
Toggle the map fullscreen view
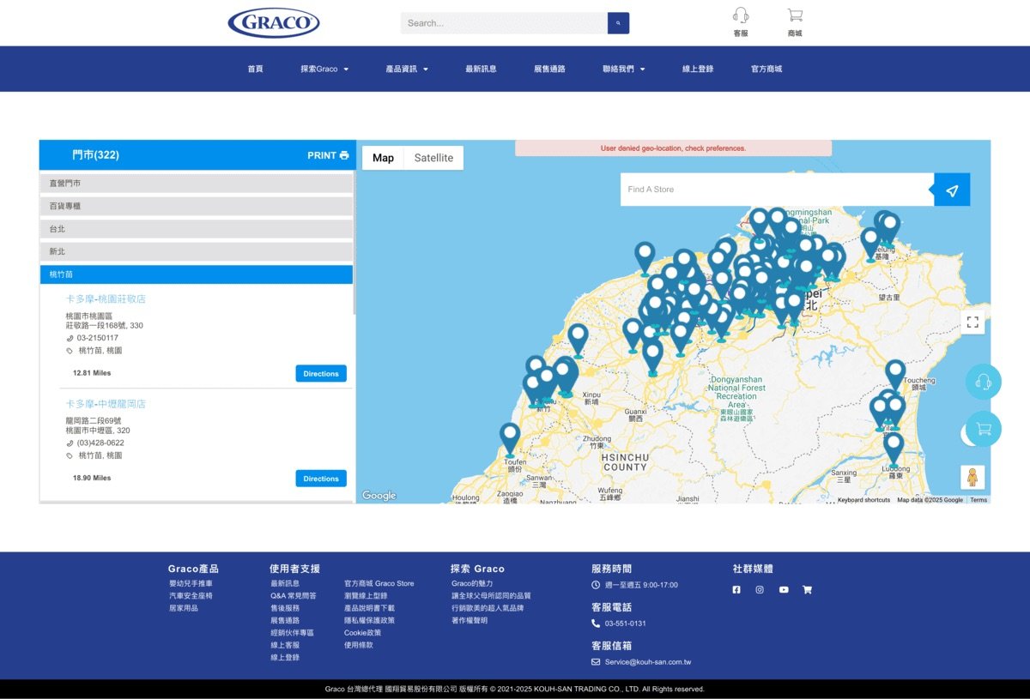[x=972, y=322]
